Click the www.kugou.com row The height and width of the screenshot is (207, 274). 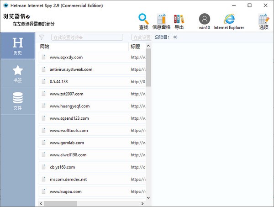[x=65, y=191]
